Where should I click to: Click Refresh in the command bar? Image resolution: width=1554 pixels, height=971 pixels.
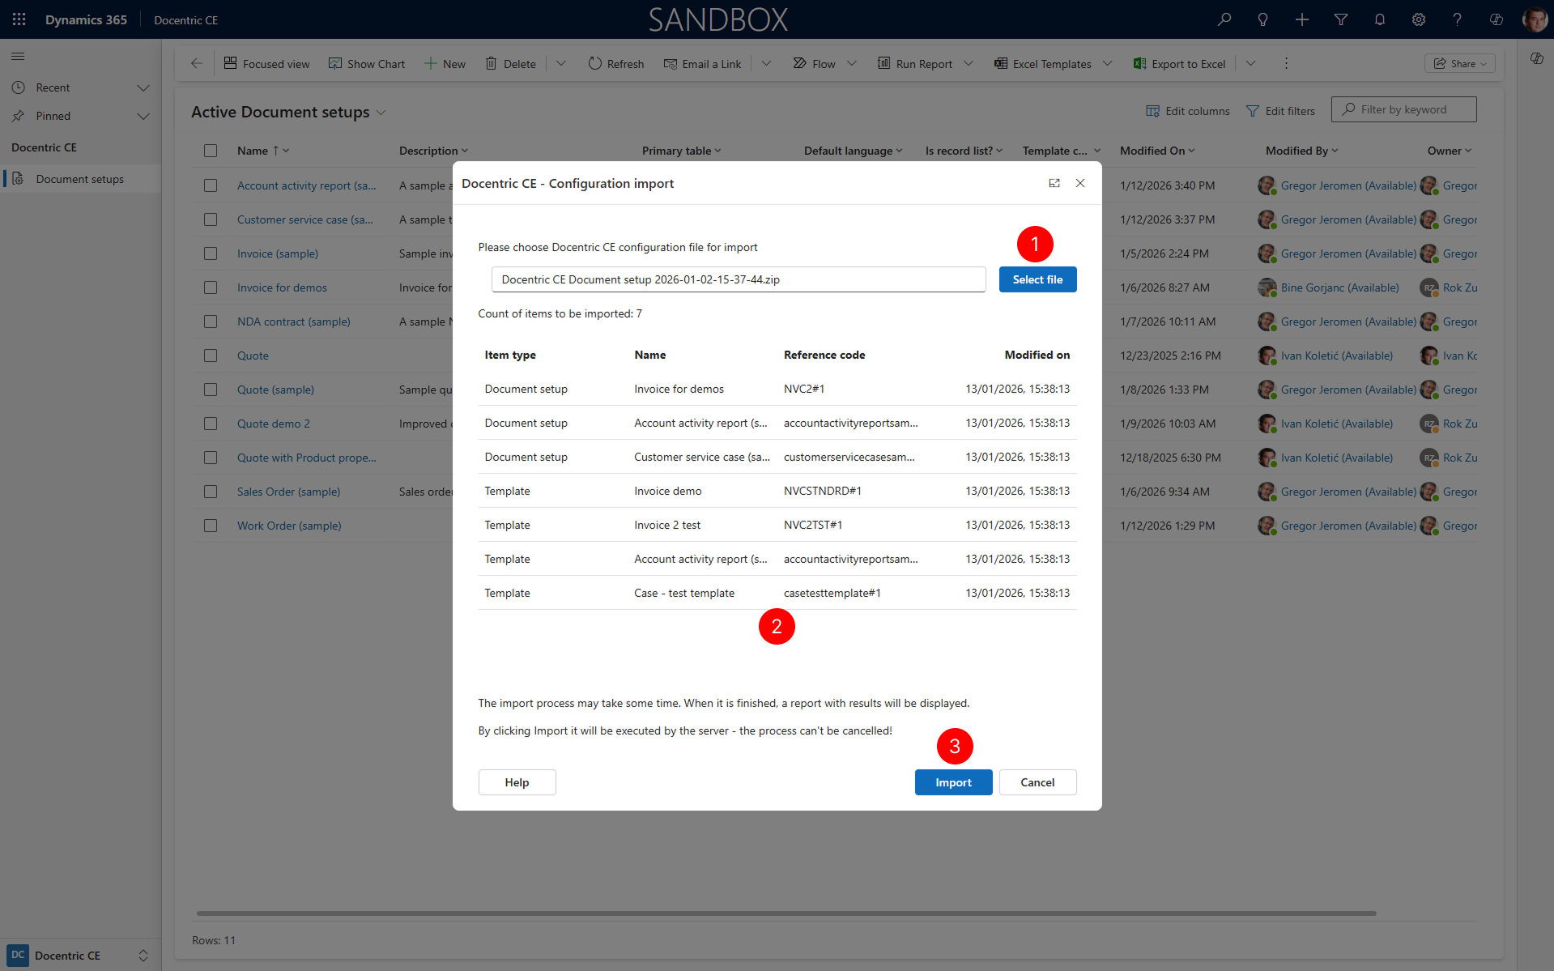pyautogui.click(x=616, y=63)
